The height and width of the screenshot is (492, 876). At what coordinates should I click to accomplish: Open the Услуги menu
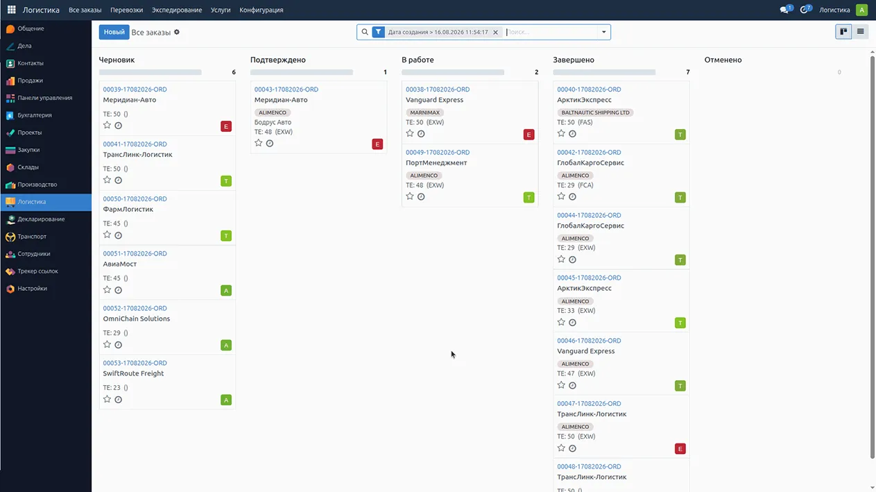click(221, 10)
